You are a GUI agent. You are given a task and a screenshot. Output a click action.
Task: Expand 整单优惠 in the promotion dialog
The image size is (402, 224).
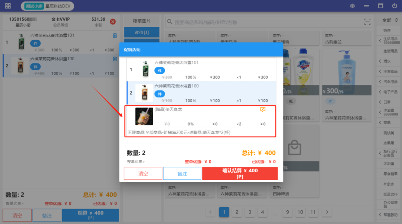[136, 161]
